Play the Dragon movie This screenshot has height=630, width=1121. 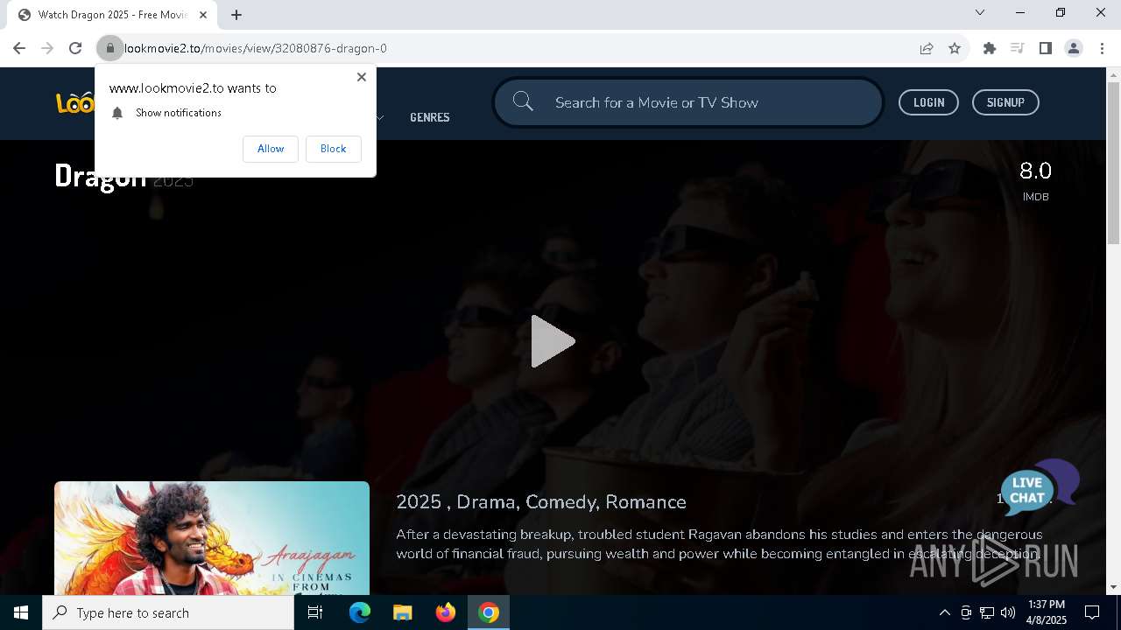[x=553, y=341]
